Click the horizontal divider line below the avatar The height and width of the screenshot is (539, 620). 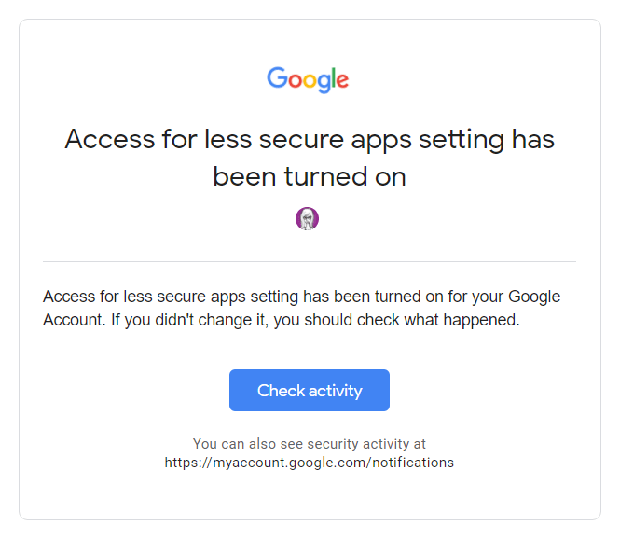point(310,262)
